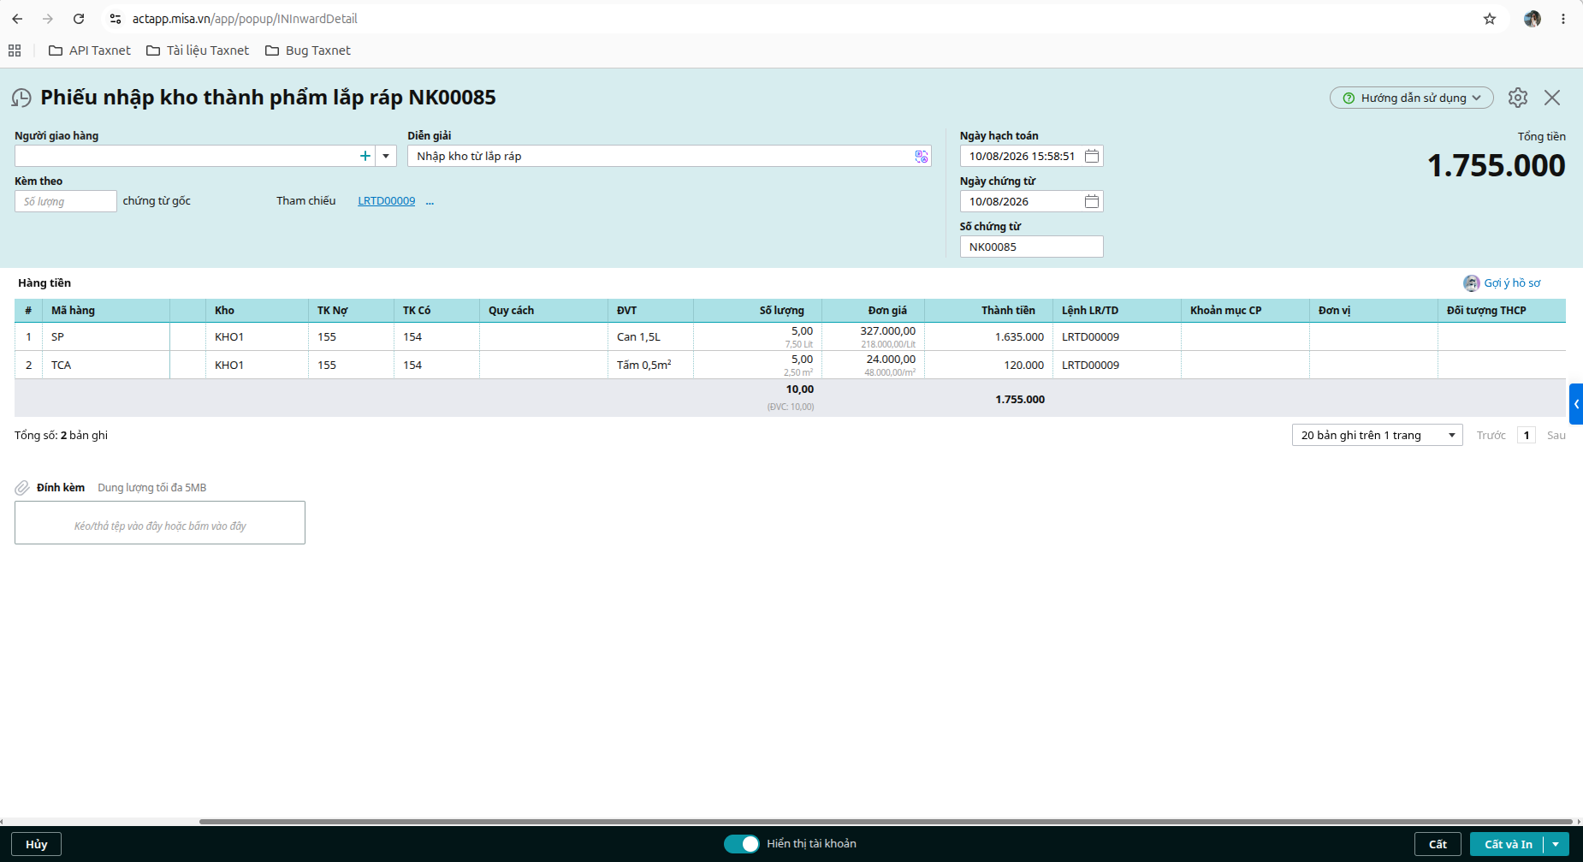The image size is (1583, 862).
Task: Click the AI suggestion icon in Diễn giải
Action: click(x=921, y=156)
